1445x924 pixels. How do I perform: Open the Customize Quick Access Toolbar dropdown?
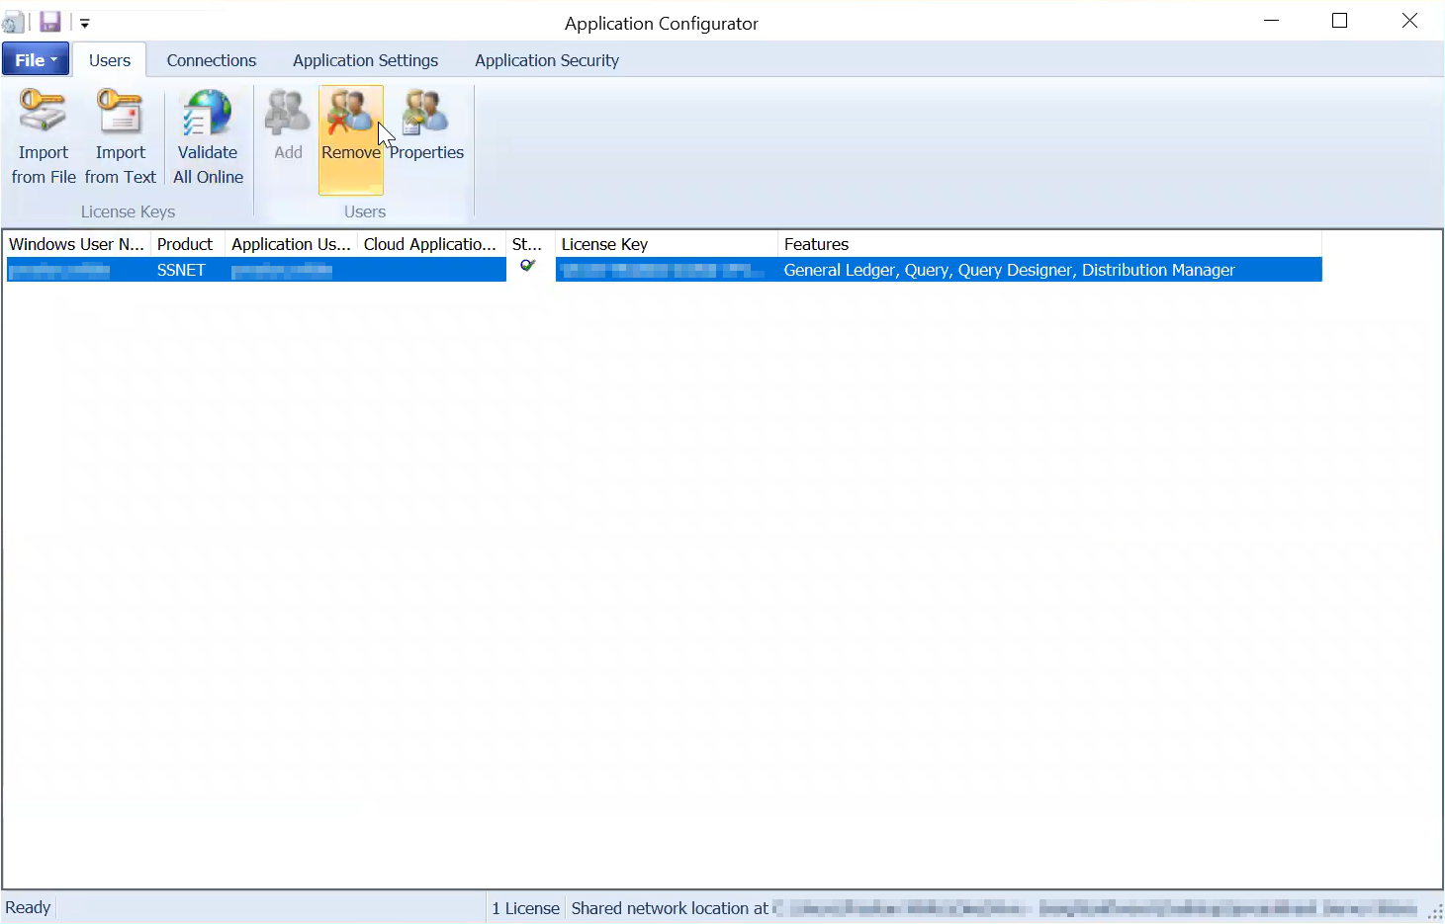pos(85,21)
